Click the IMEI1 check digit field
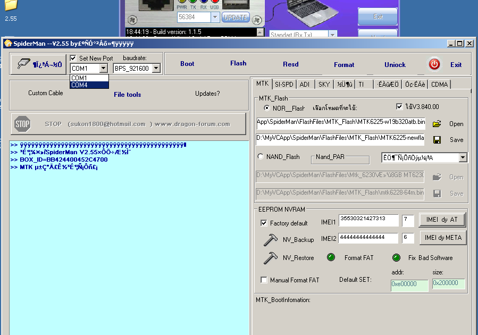This screenshot has width=478, height=335. (408, 220)
